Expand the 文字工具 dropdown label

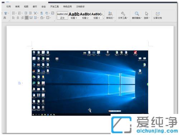[123, 18]
